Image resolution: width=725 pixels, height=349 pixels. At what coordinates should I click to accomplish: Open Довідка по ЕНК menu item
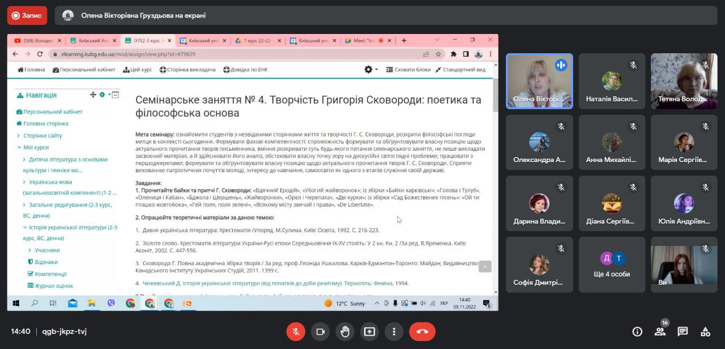[245, 70]
